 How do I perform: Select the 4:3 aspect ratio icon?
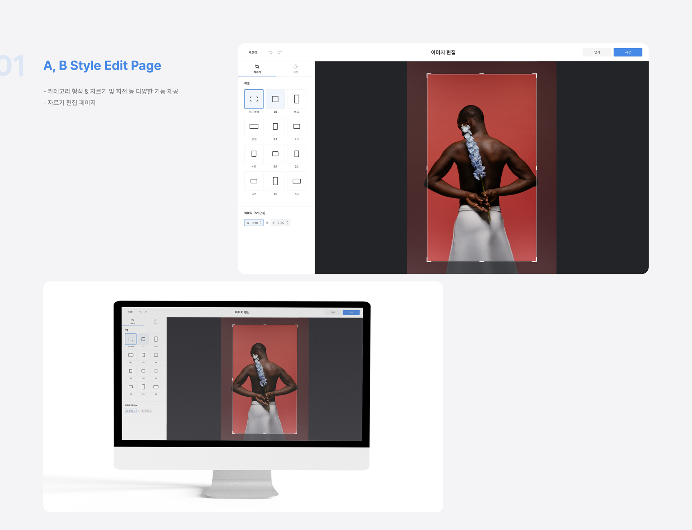coord(297,126)
